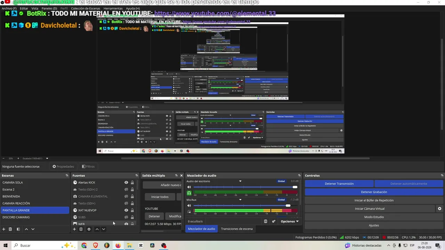Viewport: 445px width, 250px height.
Task: Float the Controles dock panel
Action: click(442, 176)
